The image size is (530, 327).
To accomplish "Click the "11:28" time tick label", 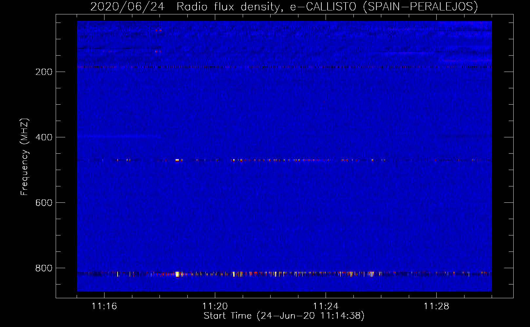I will (x=436, y=306).
